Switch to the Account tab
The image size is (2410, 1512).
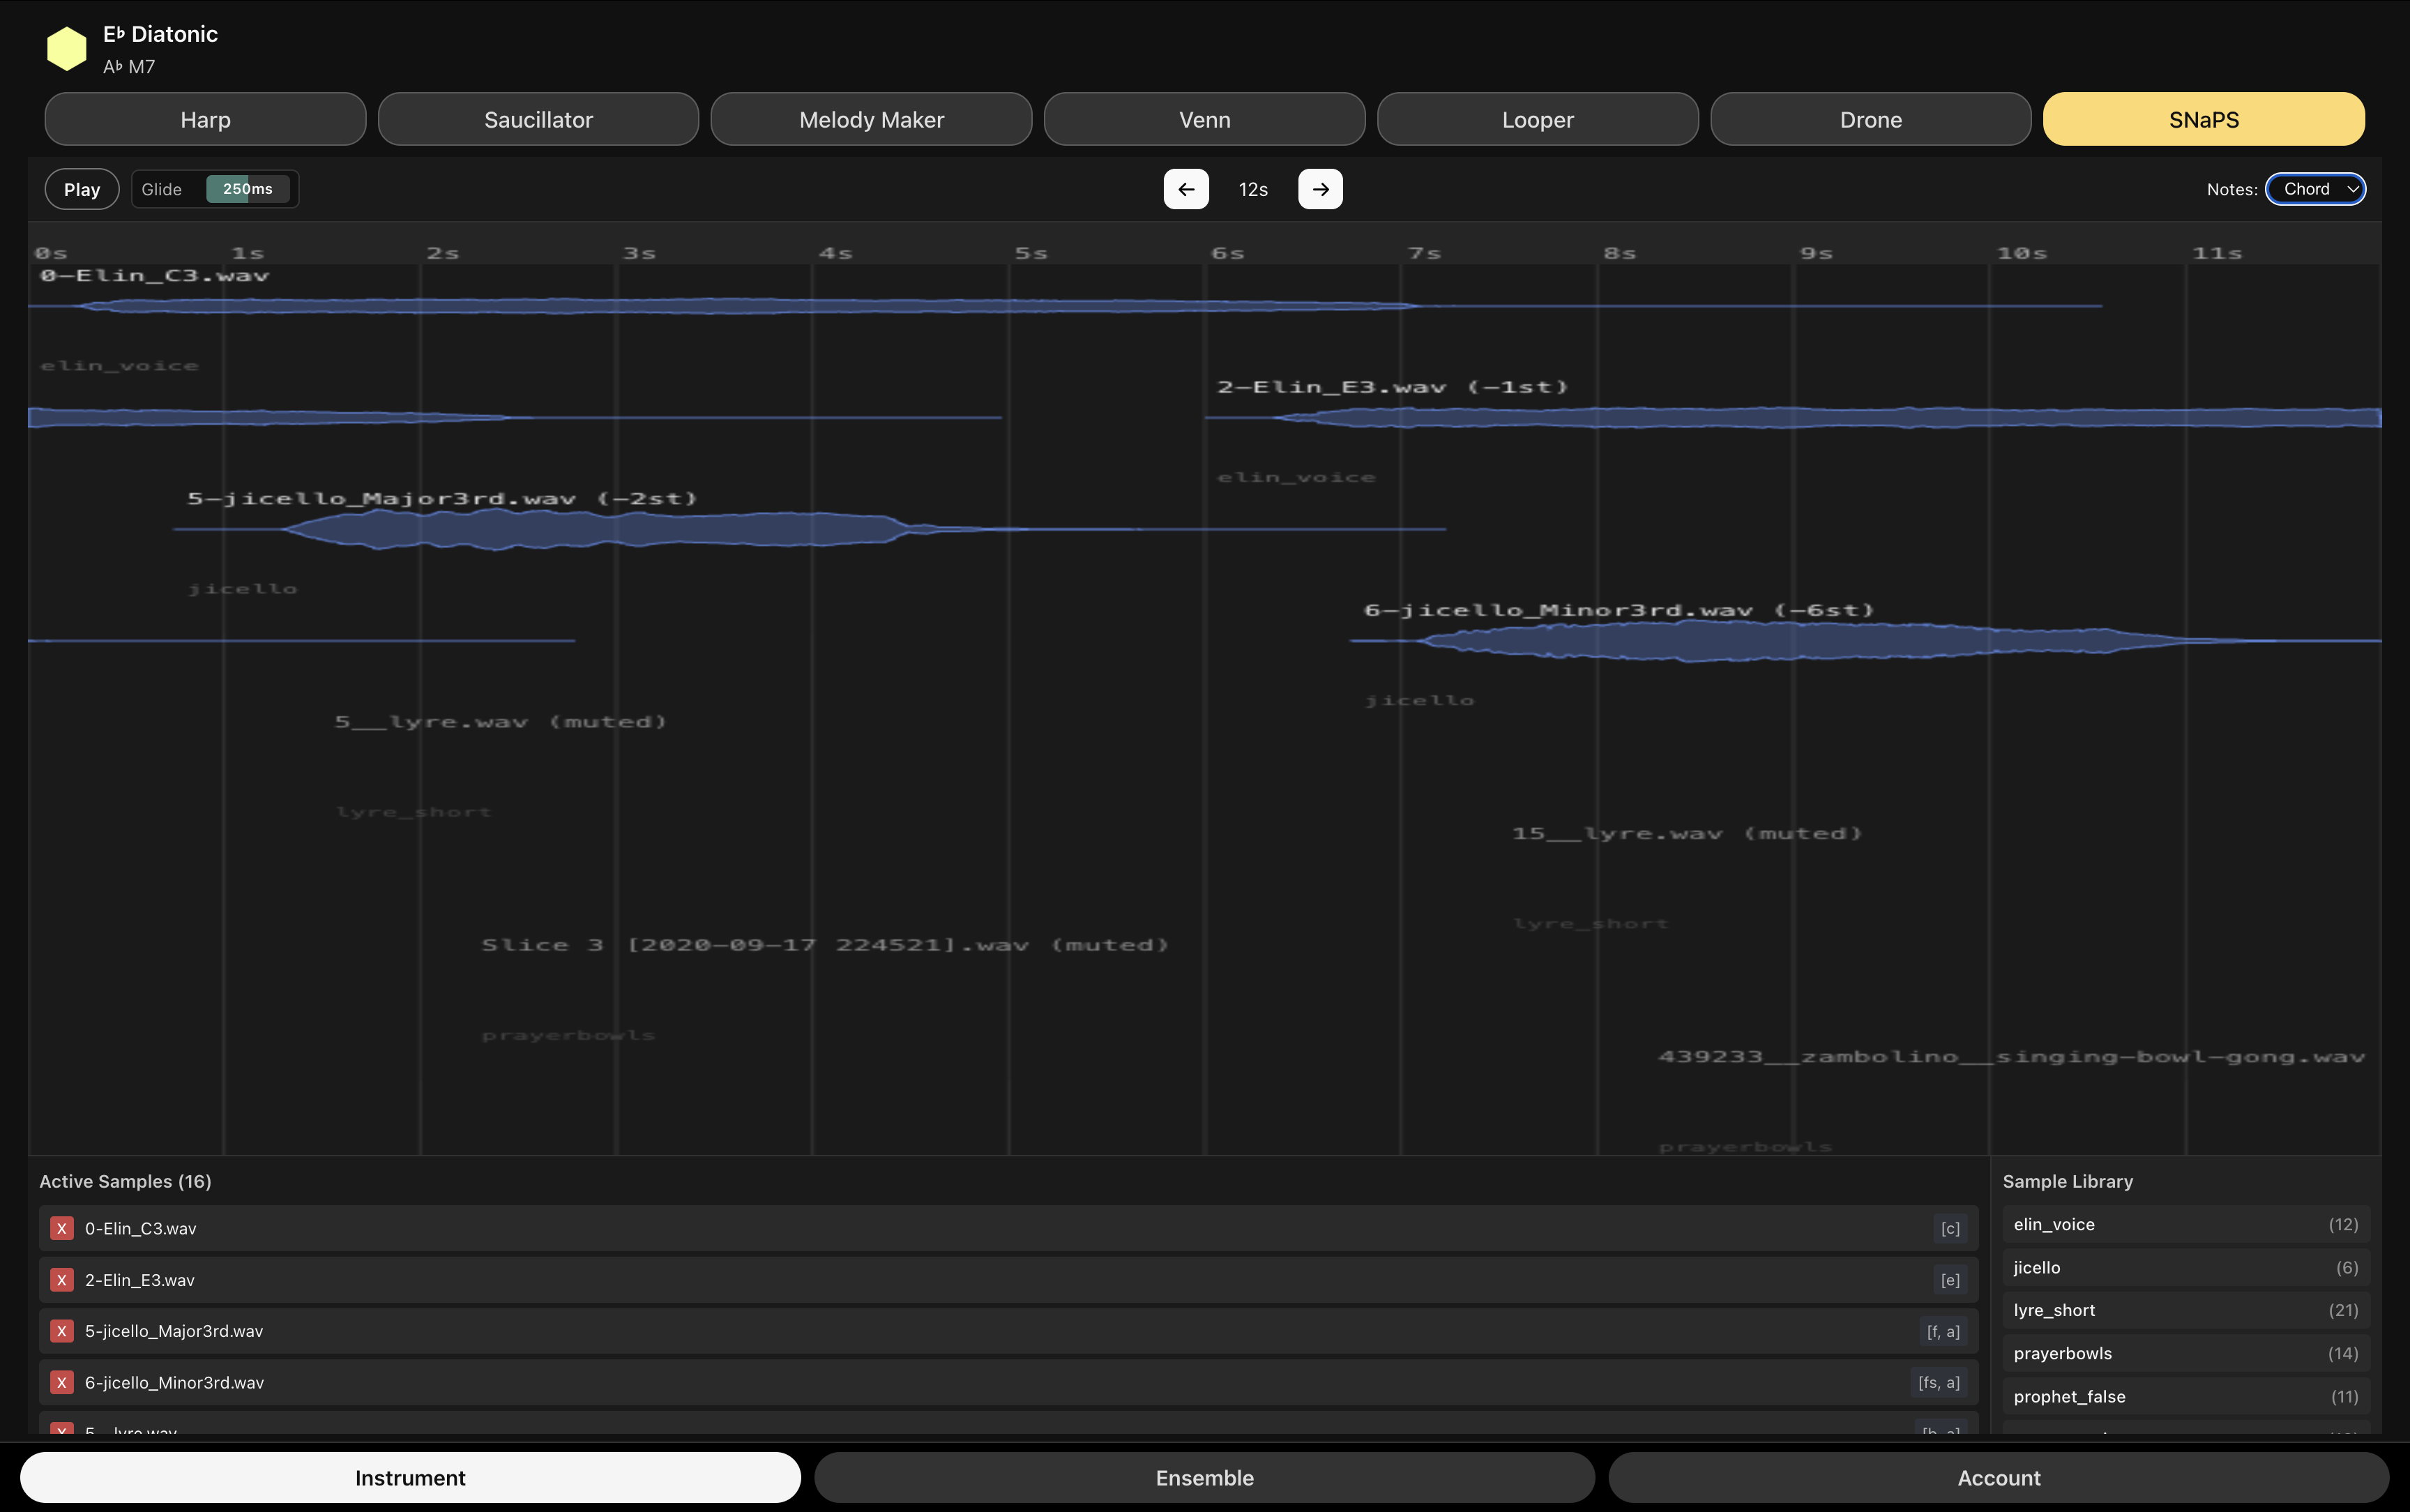tap(1998, 1477)
